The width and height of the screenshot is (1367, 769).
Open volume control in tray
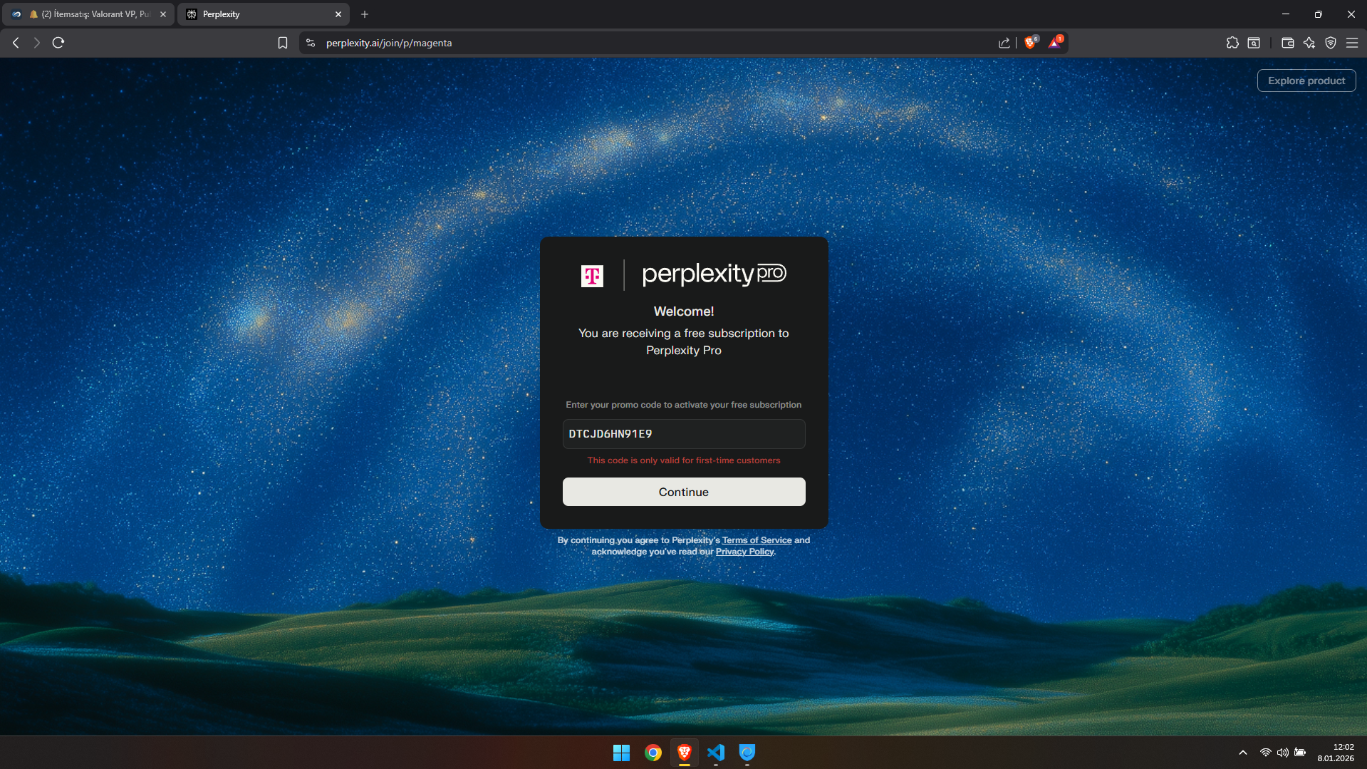1283,753
